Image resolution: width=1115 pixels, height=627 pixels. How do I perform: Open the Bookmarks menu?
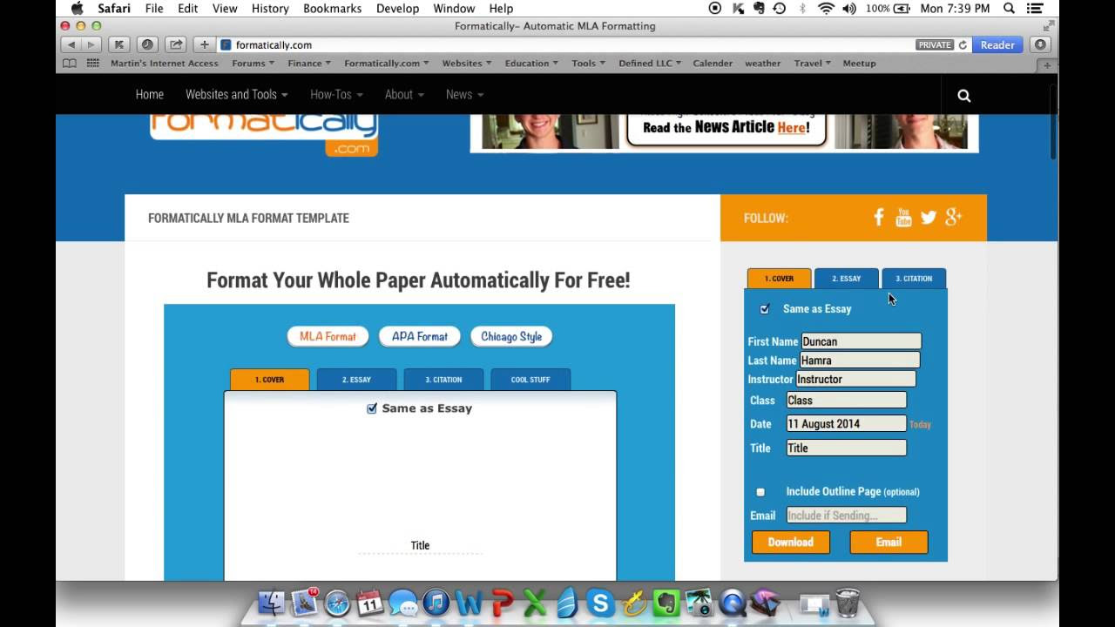click(x=332, y=9)
